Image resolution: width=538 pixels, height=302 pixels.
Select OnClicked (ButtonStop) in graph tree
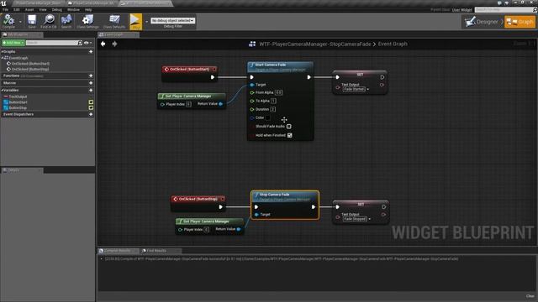(30, 69)
